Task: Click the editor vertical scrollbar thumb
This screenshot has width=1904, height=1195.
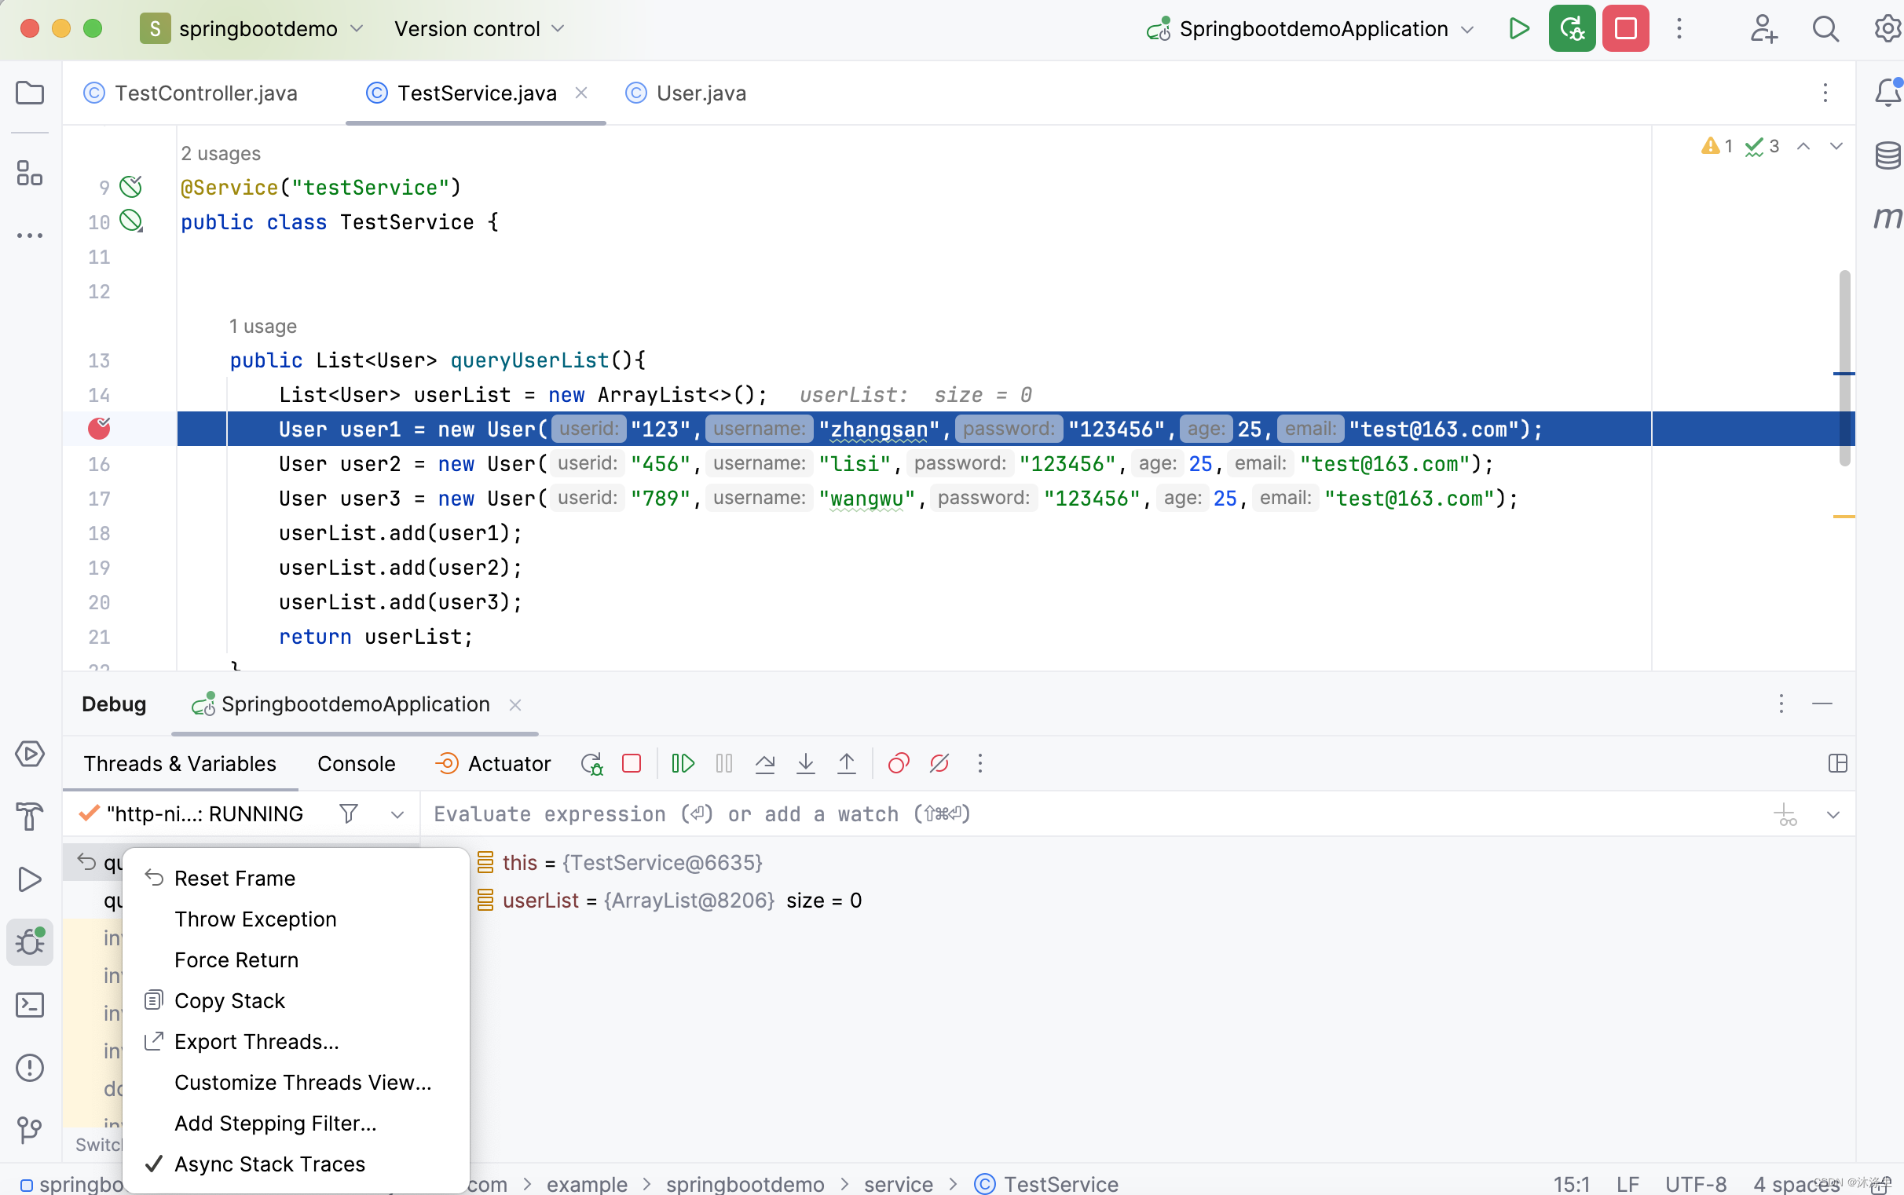Action: [1844, 367]
